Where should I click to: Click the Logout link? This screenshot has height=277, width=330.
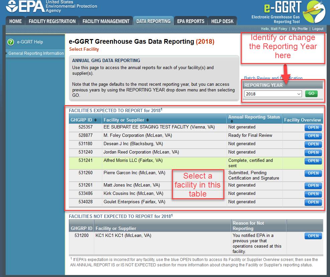pos(318,29)
